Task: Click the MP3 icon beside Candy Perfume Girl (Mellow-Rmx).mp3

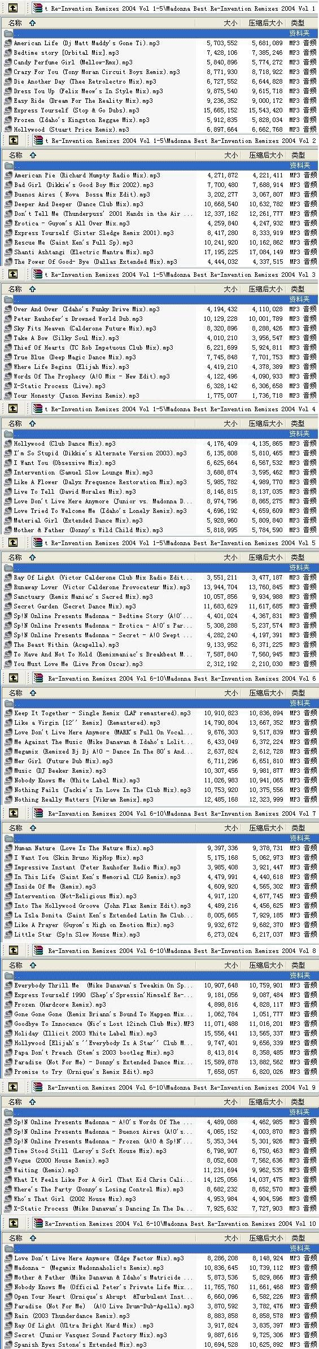Action: 8,62
